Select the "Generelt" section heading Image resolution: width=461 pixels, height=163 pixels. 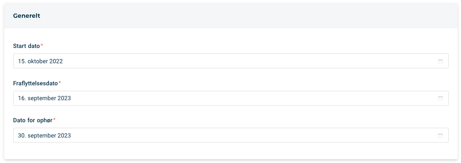tap(26, 16)
